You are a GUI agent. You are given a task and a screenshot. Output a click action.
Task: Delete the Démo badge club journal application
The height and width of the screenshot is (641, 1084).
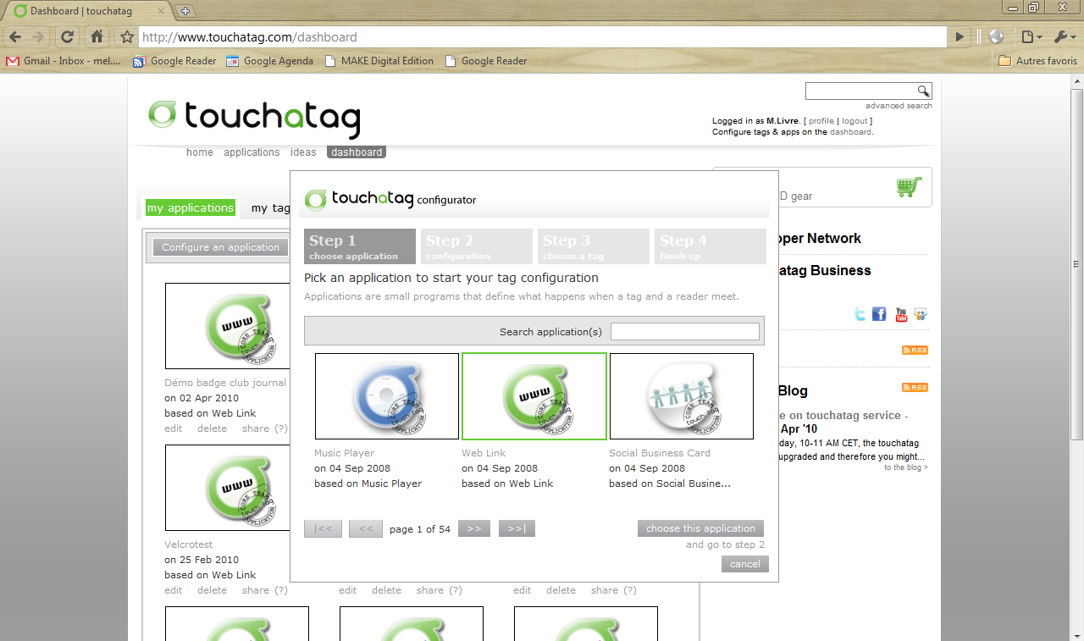coord(213,428)
